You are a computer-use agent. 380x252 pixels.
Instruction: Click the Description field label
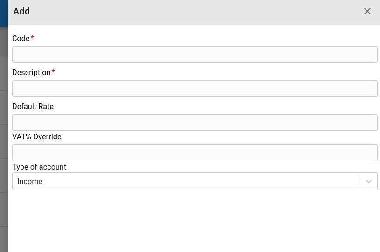(x=31, y=72)
